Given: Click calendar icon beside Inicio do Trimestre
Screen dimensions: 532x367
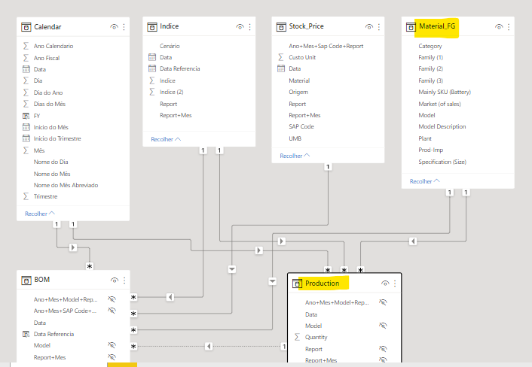Looking at the screenshot, I should 26,138.
